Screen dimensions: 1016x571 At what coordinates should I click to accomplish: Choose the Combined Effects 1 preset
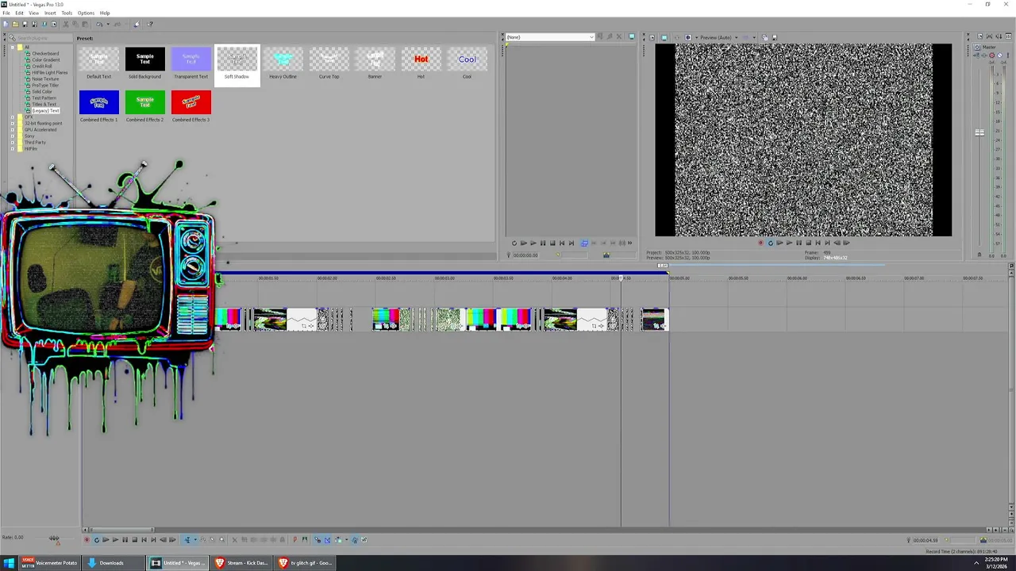point(98,106)
